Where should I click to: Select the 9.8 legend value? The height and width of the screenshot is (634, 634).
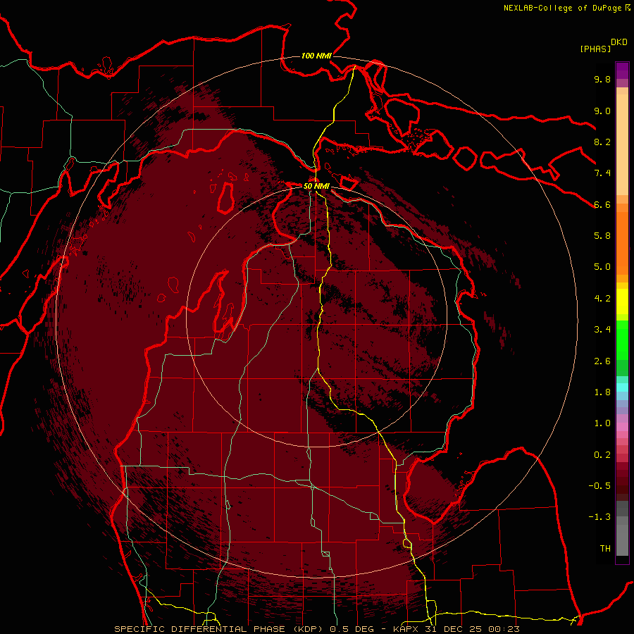point(602,79)
